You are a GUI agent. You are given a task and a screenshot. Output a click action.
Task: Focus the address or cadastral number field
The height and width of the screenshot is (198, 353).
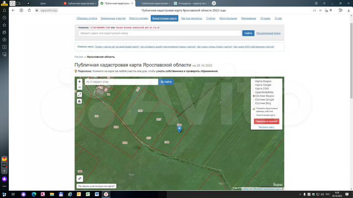click(x=160, y=33)
